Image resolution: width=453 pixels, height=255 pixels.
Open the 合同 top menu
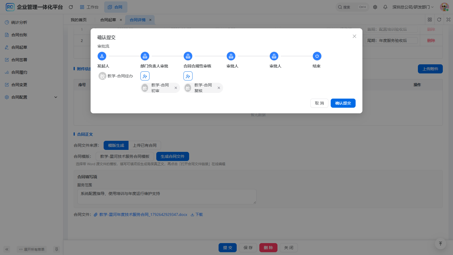coord(116,7)
